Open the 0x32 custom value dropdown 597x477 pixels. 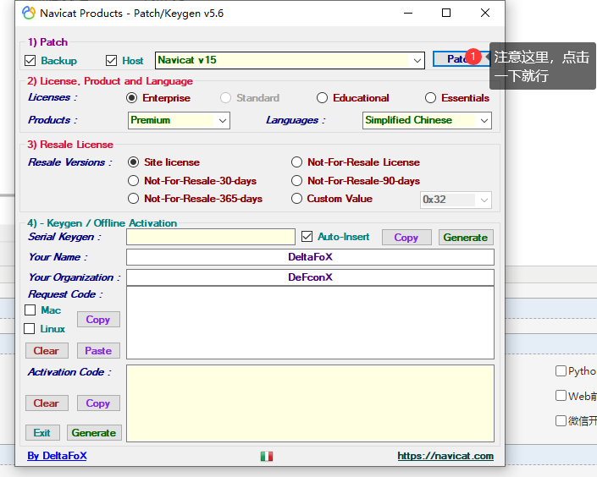click(x=456, y=200)
